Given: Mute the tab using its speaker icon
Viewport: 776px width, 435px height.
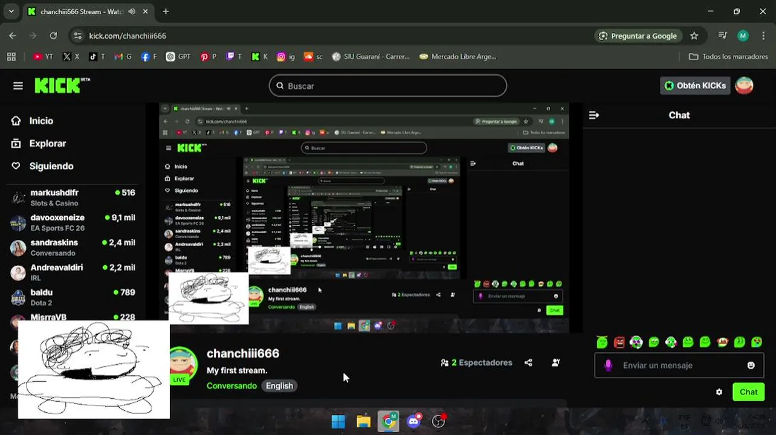Looking at the screenshot, I should pyautogui.click(x=132, y=11).
